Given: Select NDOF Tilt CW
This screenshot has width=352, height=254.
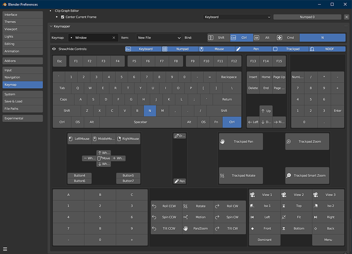Looking at the screenshot, I should 230,228.
